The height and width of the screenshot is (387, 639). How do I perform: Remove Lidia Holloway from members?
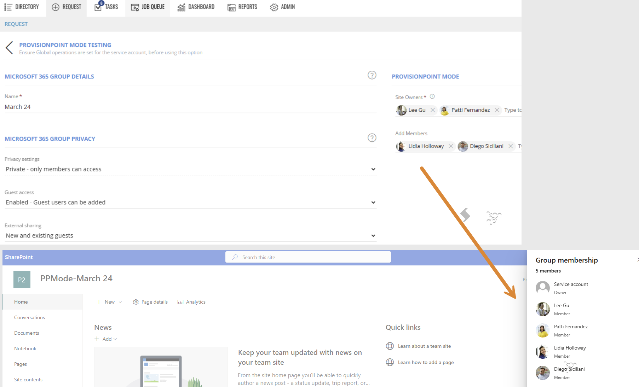click(x=451, y=146)
